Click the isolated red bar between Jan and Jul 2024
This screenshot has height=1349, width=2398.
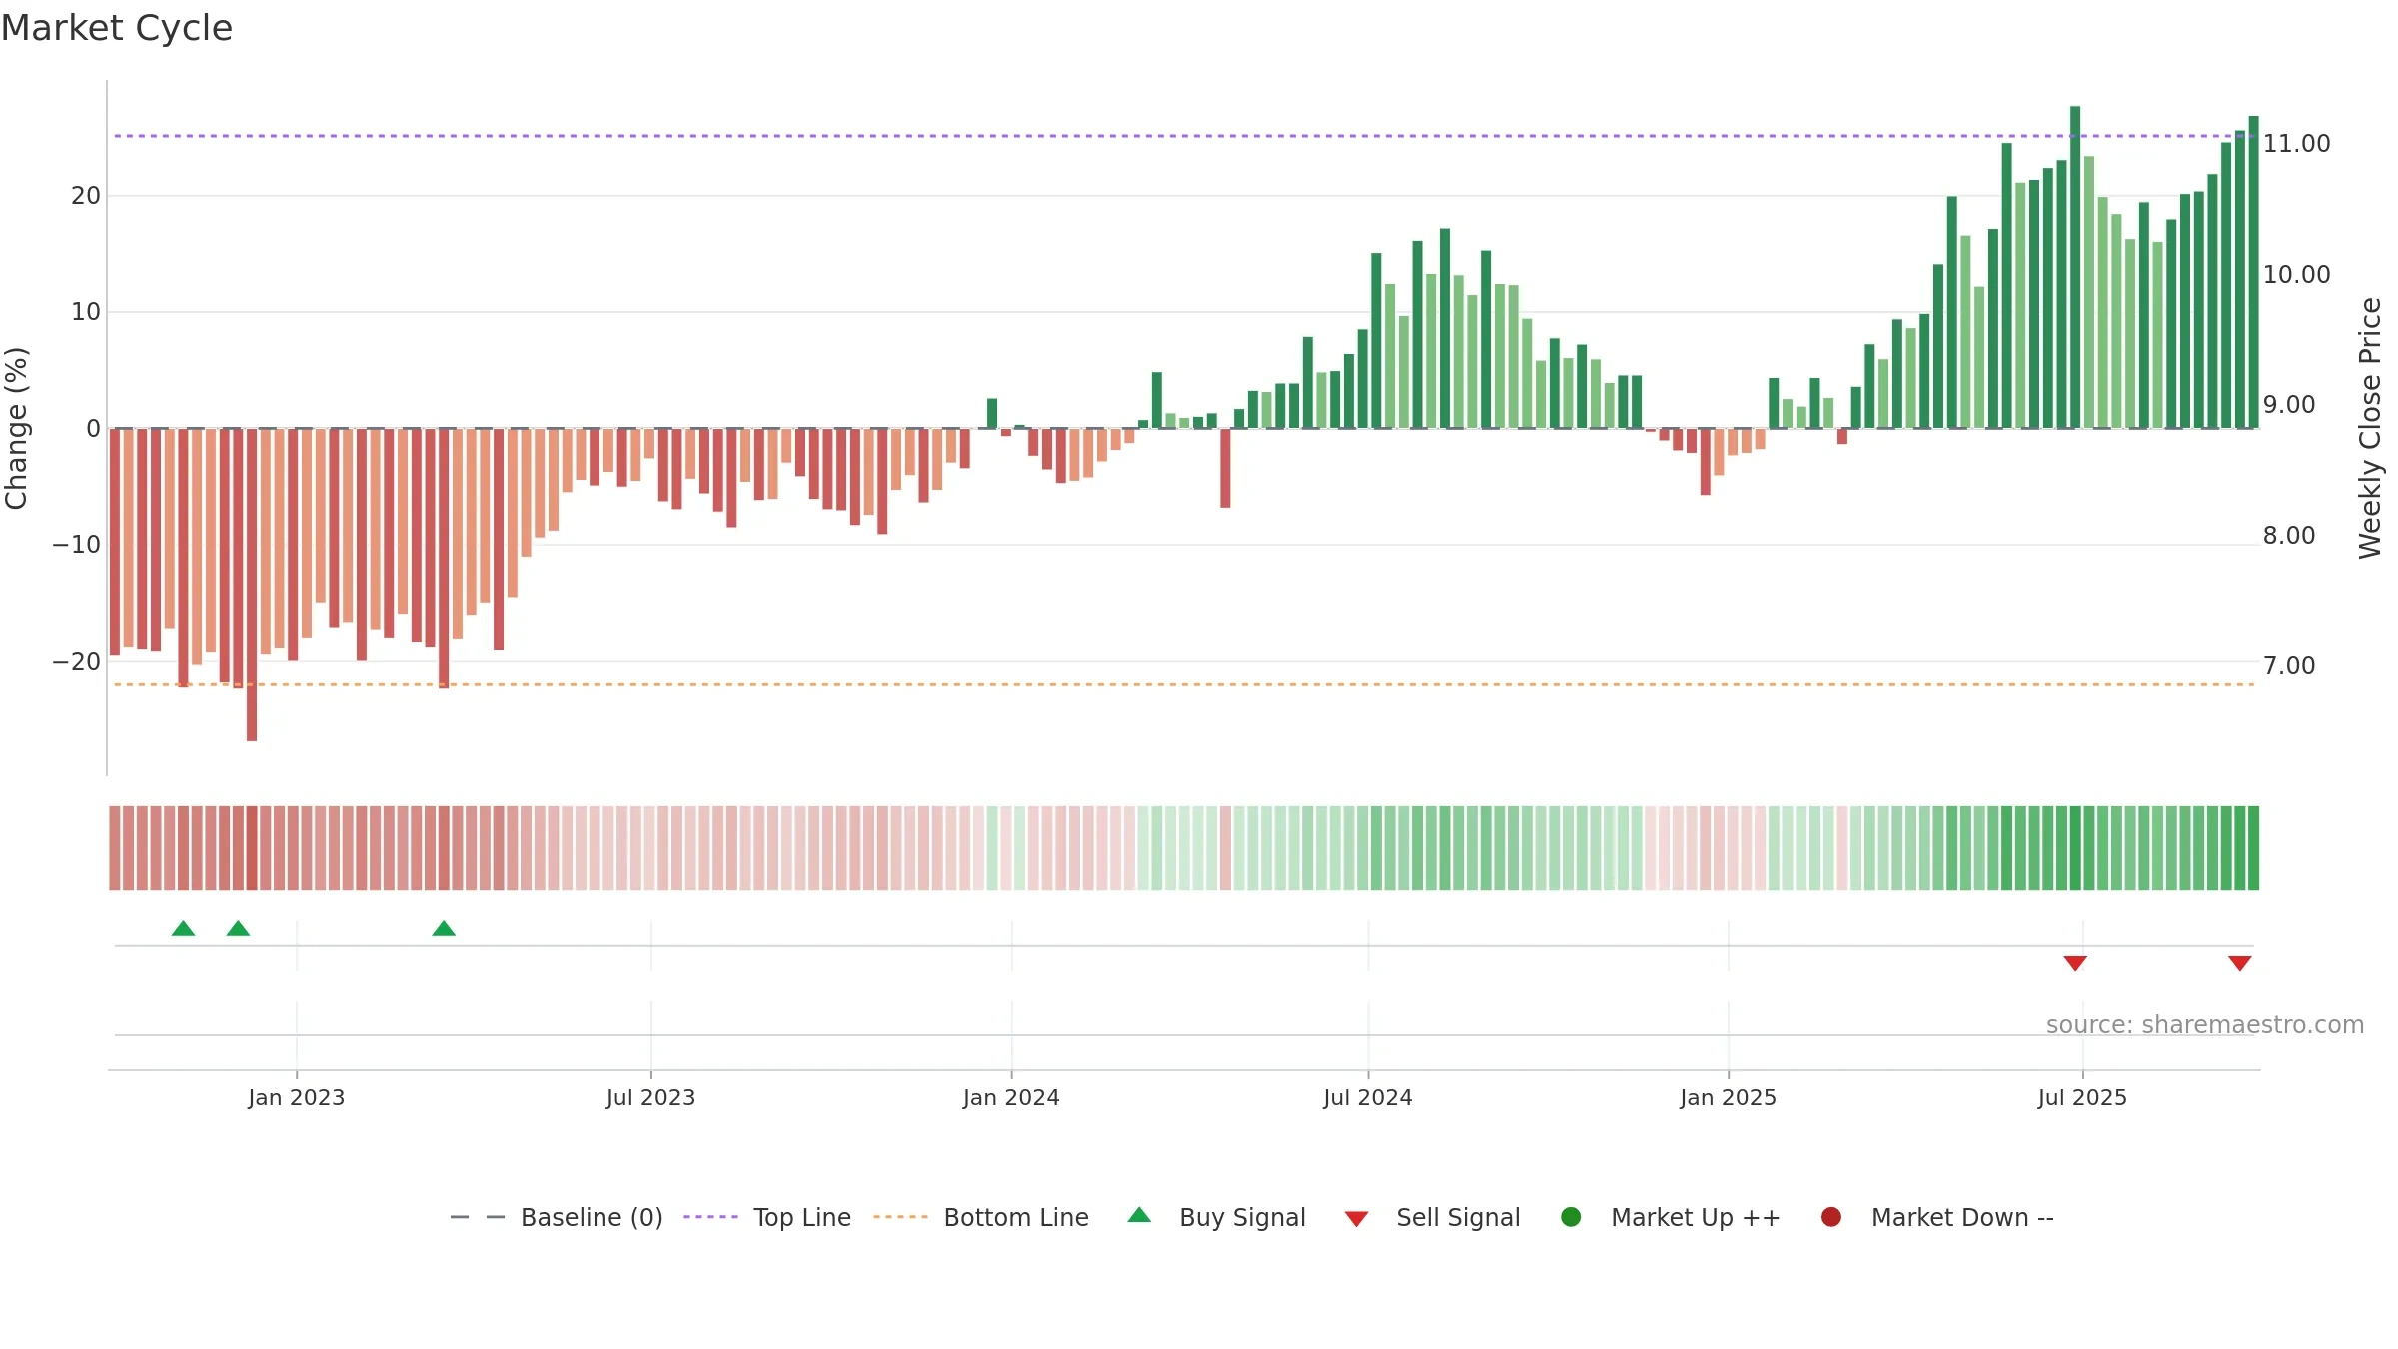click(x=1225, y=468)
